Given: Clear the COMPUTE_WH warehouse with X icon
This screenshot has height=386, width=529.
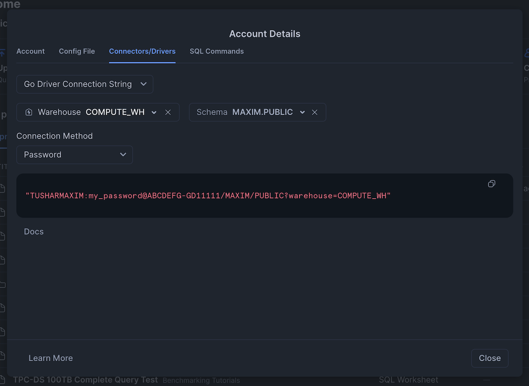Looking at the screenshot, I should pyautogui.click(x=168, y=112).
